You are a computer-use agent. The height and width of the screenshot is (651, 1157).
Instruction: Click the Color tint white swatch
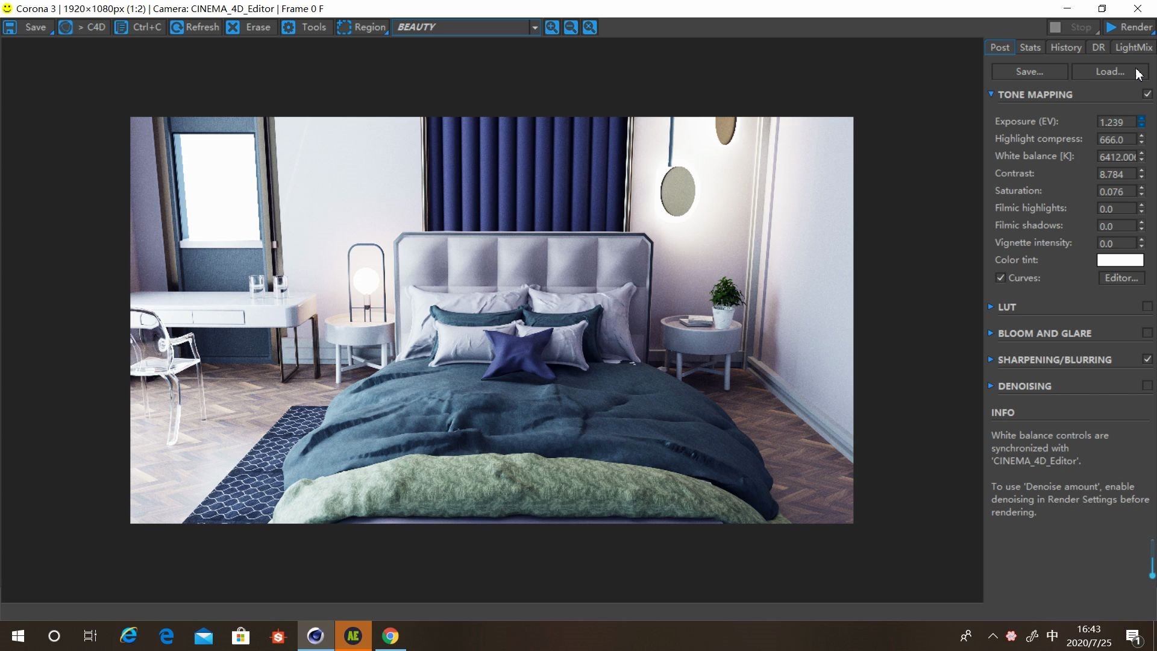pyautogui.click(x=1120, y=260)
